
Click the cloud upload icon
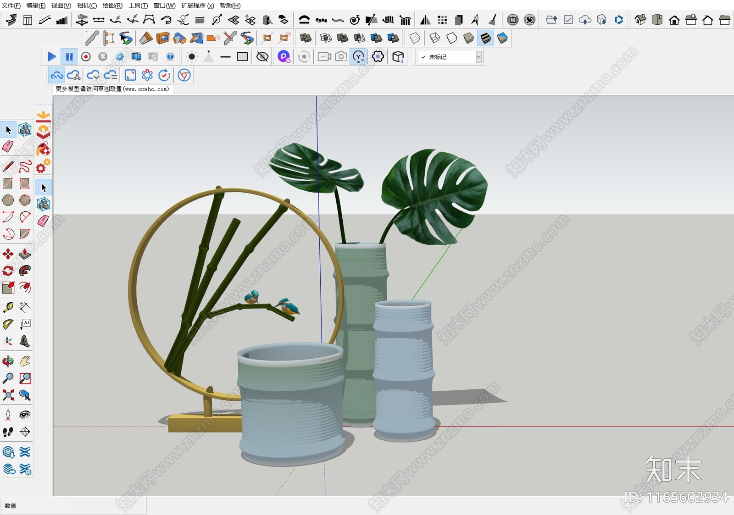pos(585,20)
